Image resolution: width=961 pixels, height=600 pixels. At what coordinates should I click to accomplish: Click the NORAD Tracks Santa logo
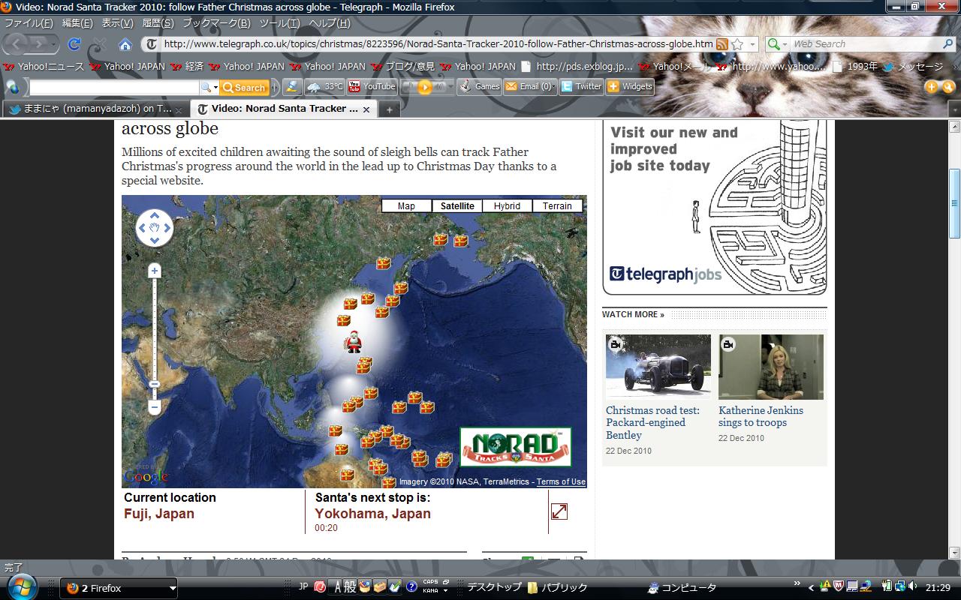(515, 447)
